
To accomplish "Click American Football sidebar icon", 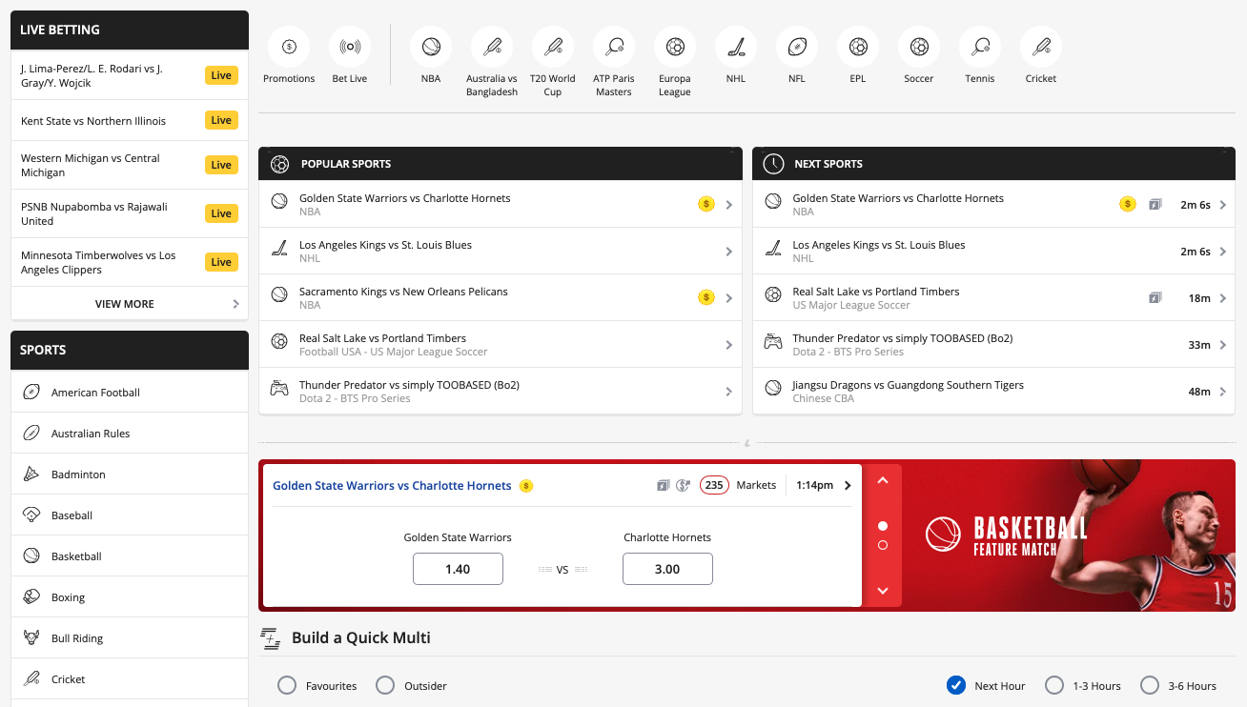I will coord(31,392).
